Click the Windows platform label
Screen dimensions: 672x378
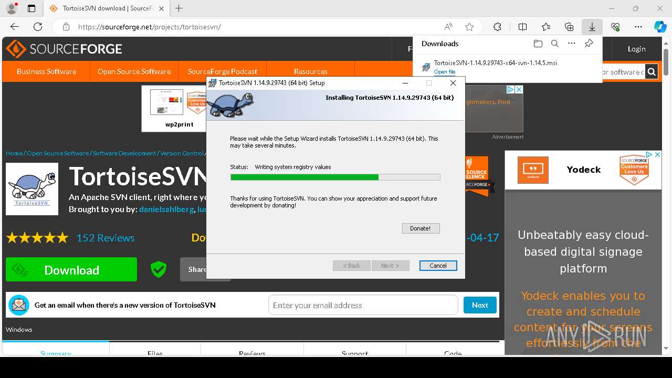pos(19,330)
